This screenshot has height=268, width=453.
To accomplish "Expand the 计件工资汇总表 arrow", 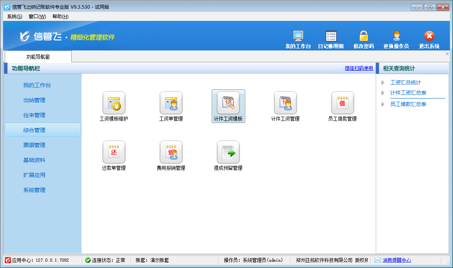I will [x=383, y=93].
